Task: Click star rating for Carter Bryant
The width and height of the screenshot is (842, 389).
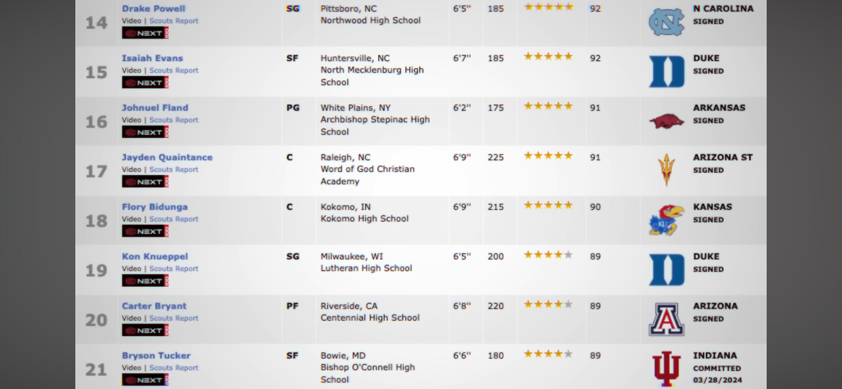Action: point(548,304)
